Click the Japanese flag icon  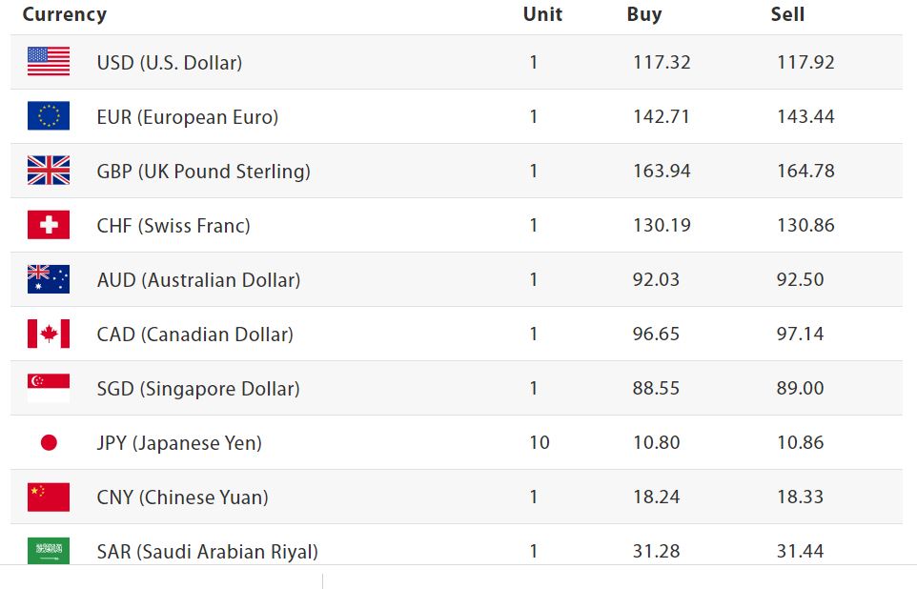coord(49,442)
